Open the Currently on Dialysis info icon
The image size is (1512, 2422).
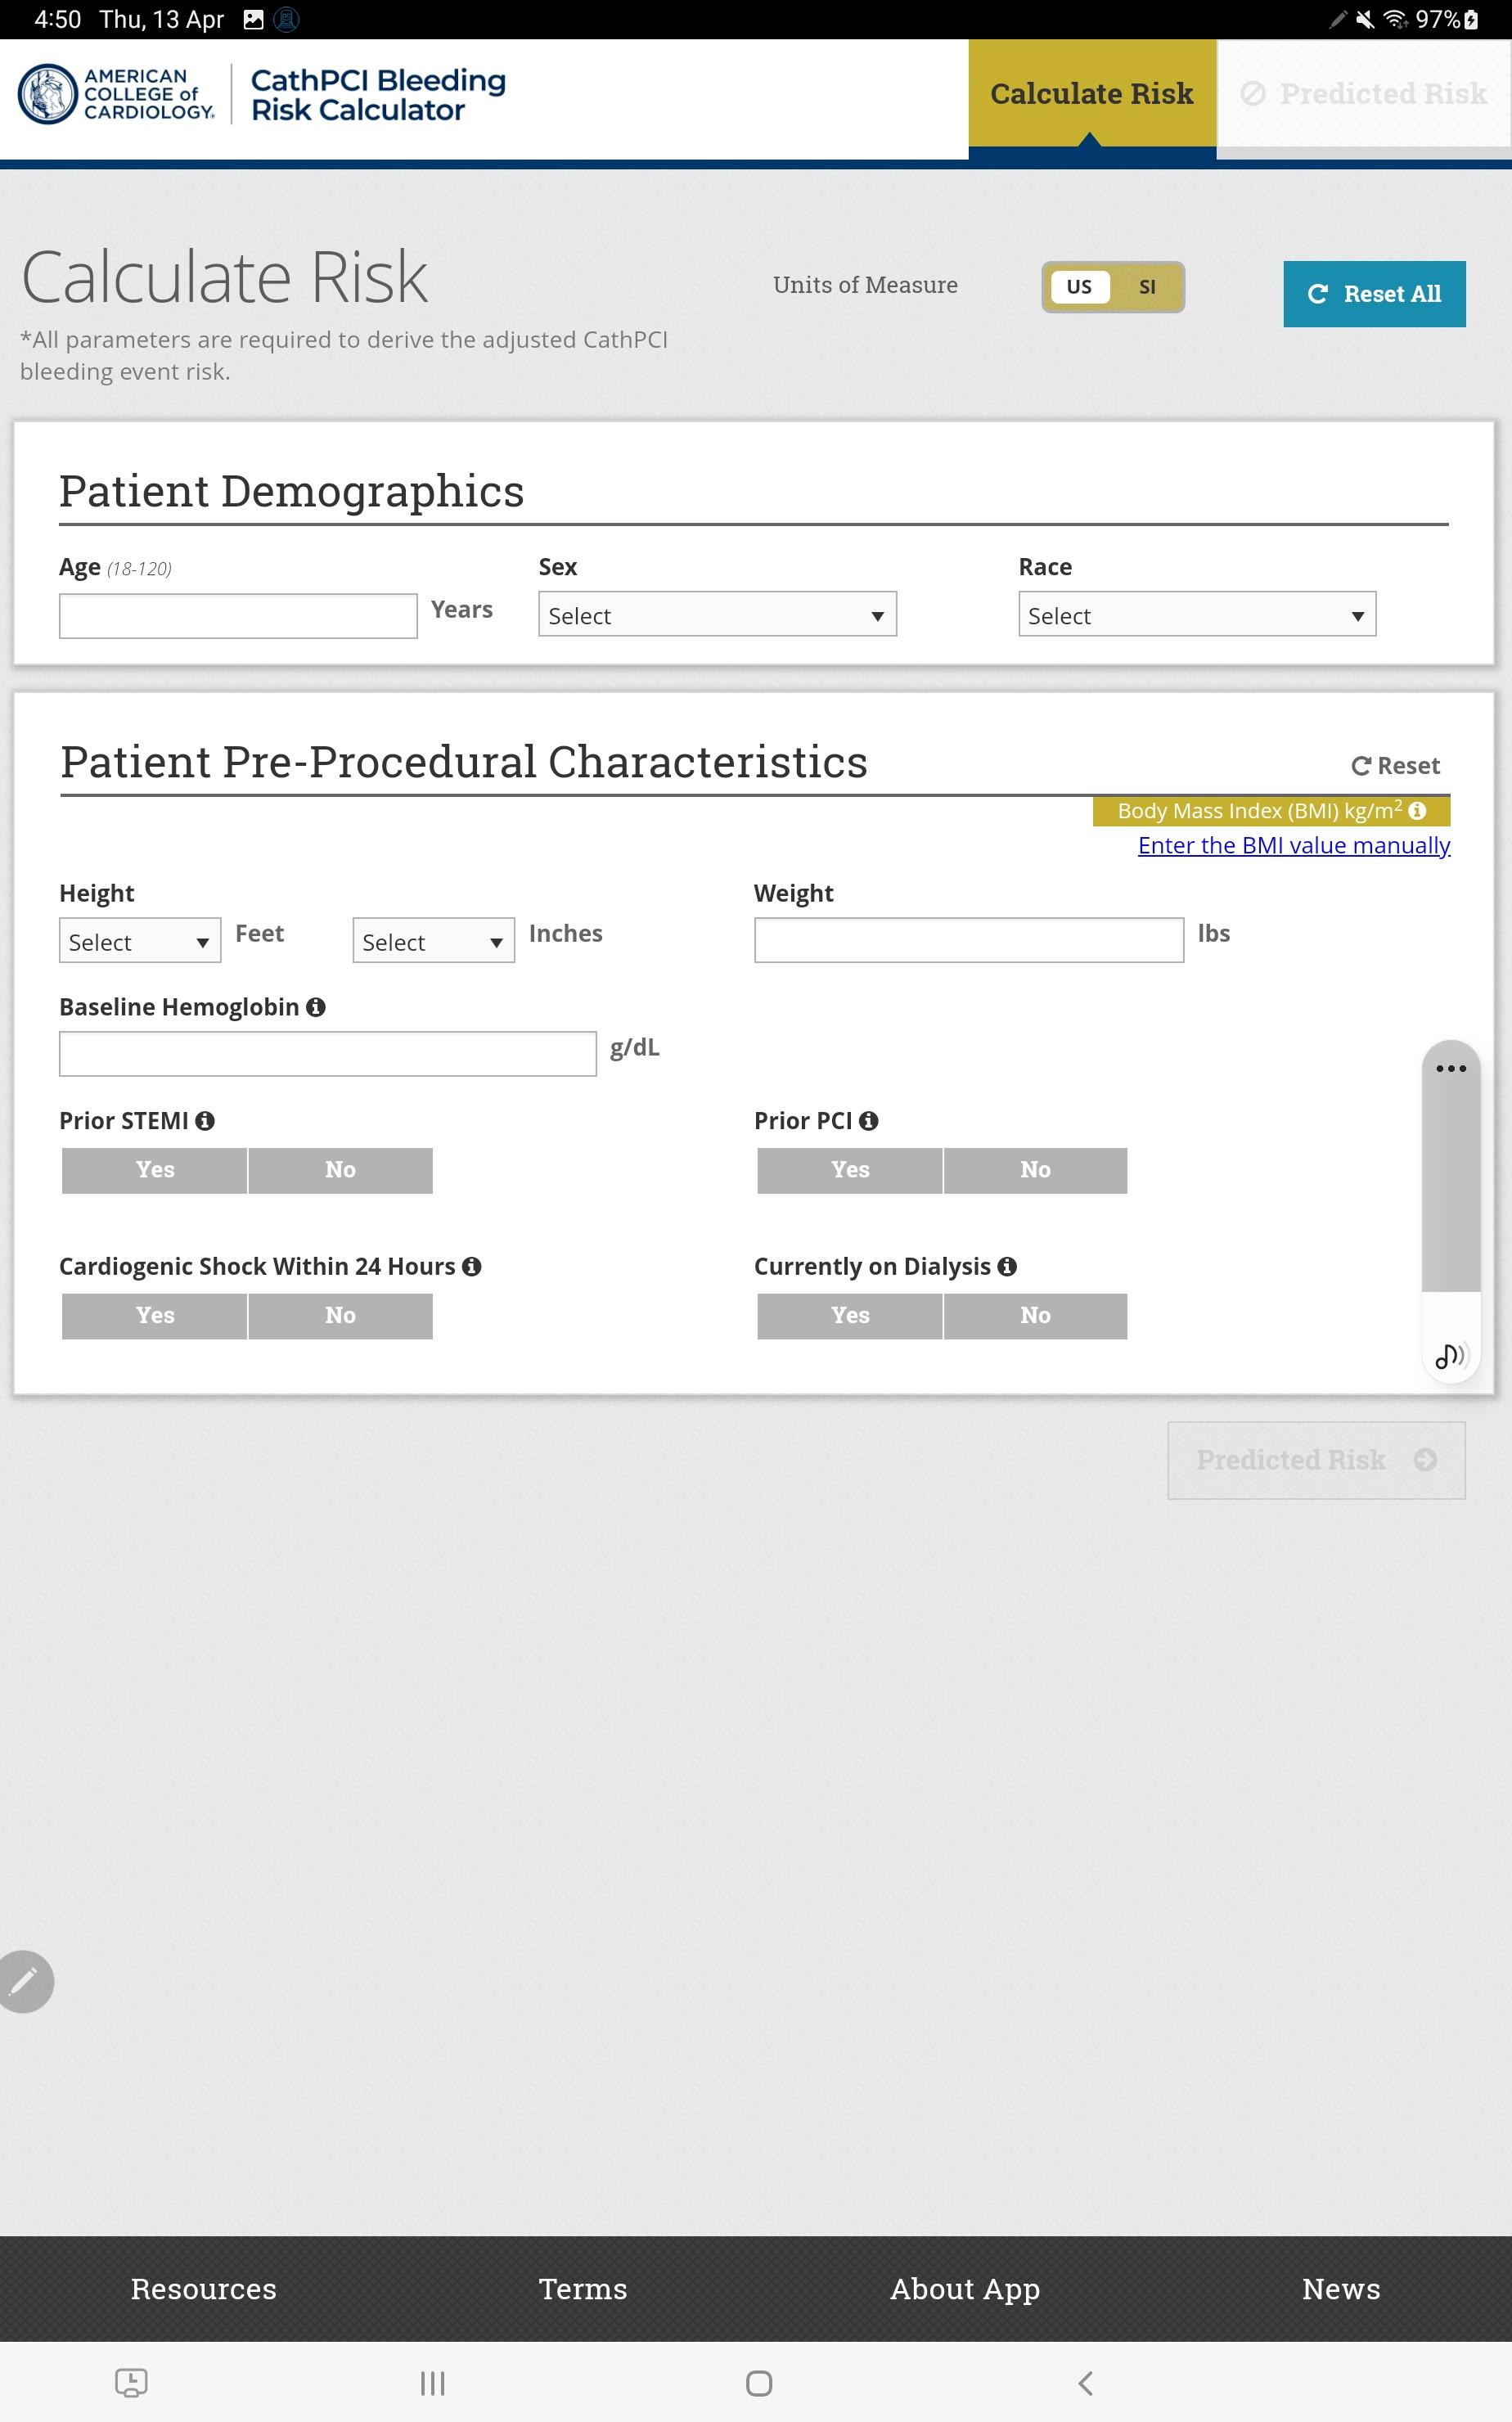click(x=1007, y=1267)
